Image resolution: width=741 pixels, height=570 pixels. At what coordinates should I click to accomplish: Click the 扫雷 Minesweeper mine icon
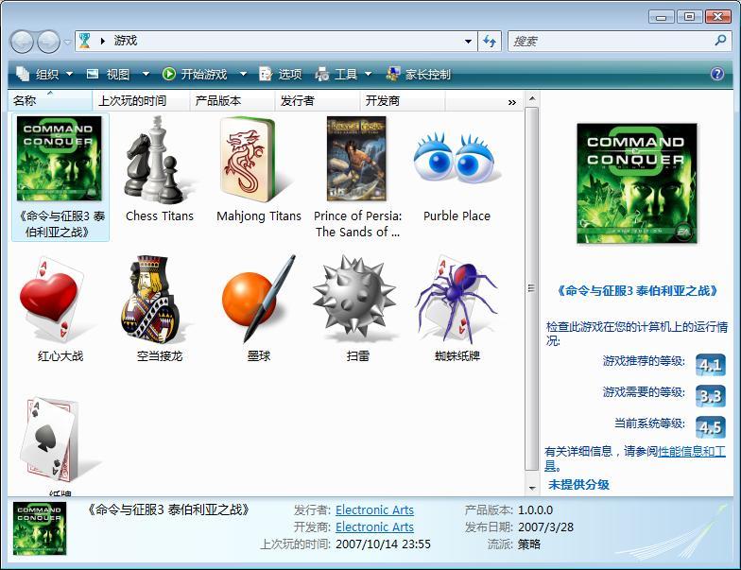pyautogui.click(x=356, y=301)
